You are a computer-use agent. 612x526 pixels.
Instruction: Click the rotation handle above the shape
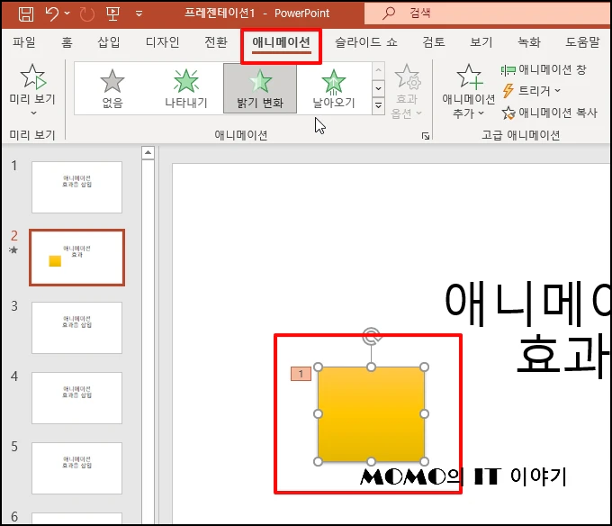click(371, 336)
